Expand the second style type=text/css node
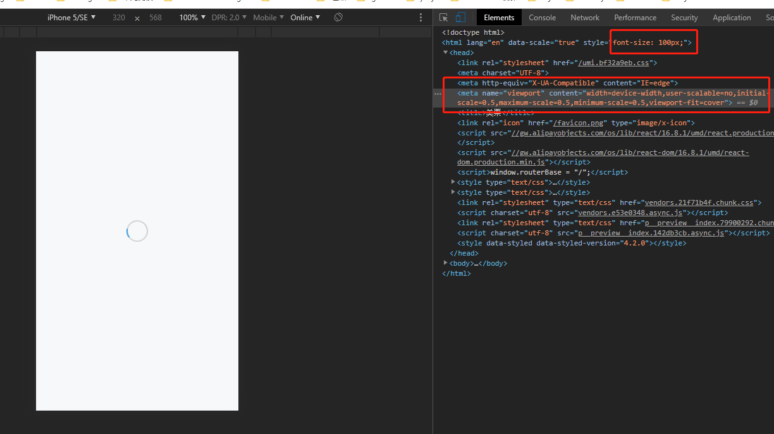The width and height of the screenshot is (774, 434). [x=453, y=192]
